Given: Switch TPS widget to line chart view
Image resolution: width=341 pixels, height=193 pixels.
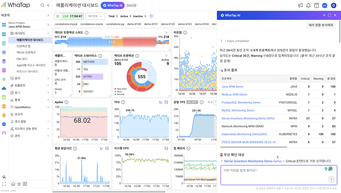Looking at the screenshot, I should pyautogui.click(x=161, y=102).
